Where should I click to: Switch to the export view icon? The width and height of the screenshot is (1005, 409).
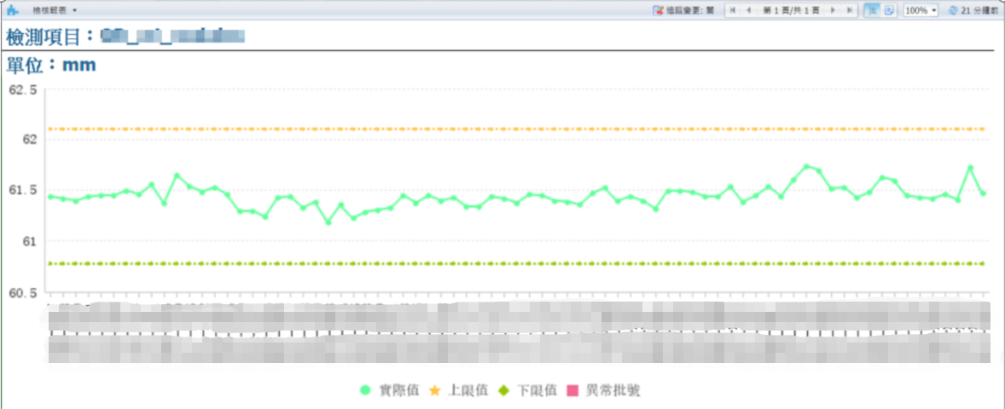pos(889,10)
